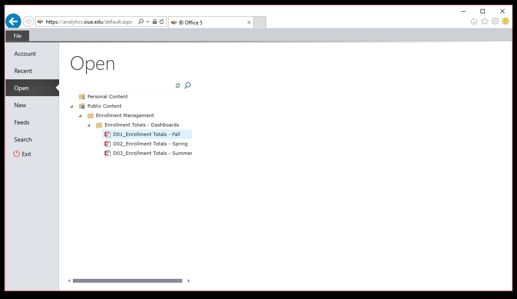Viewport: 517px width, 299px height.
Task: Select Recent in the sidebar
Action: pos(23,71)
